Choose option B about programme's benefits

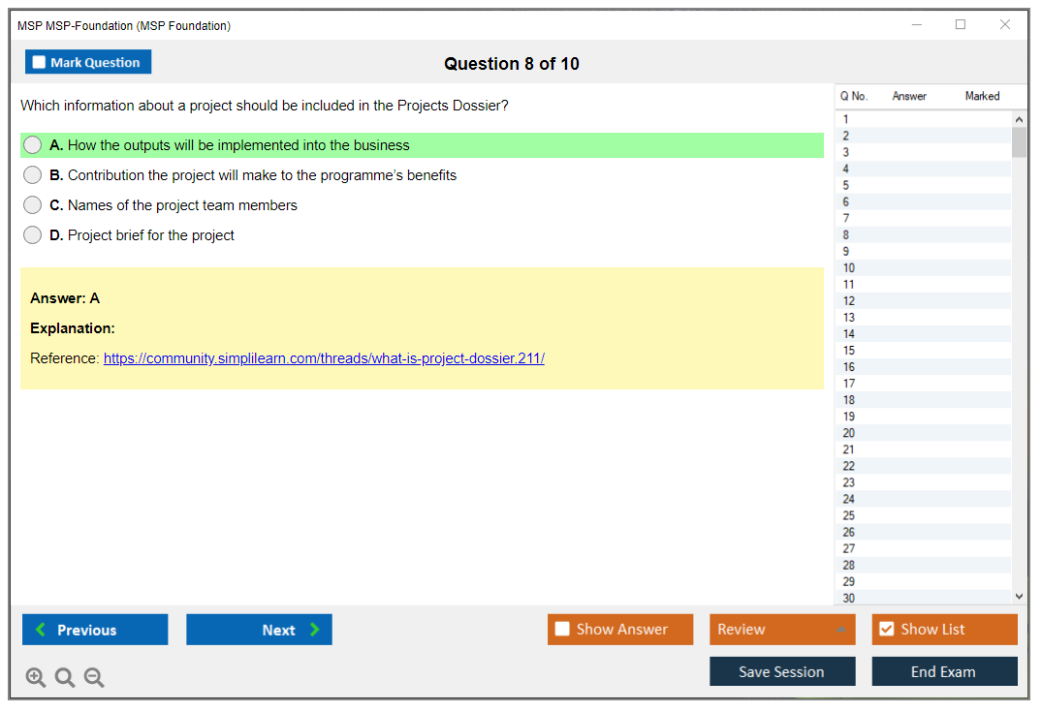(x=33, y=175)
